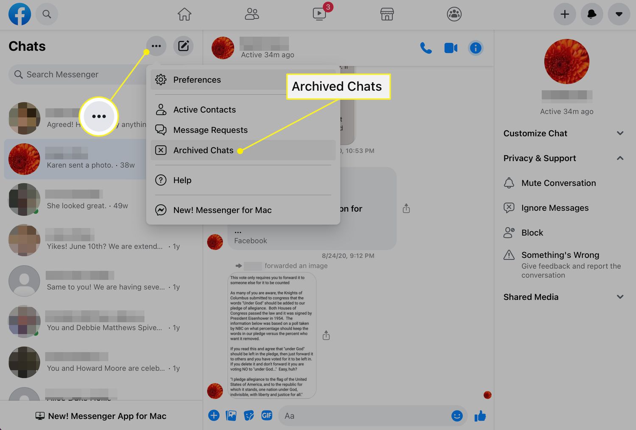Start a new message with compose icon
Image resolution: width=636 pixels, height=430 pixels.
(x=183, y=46)
